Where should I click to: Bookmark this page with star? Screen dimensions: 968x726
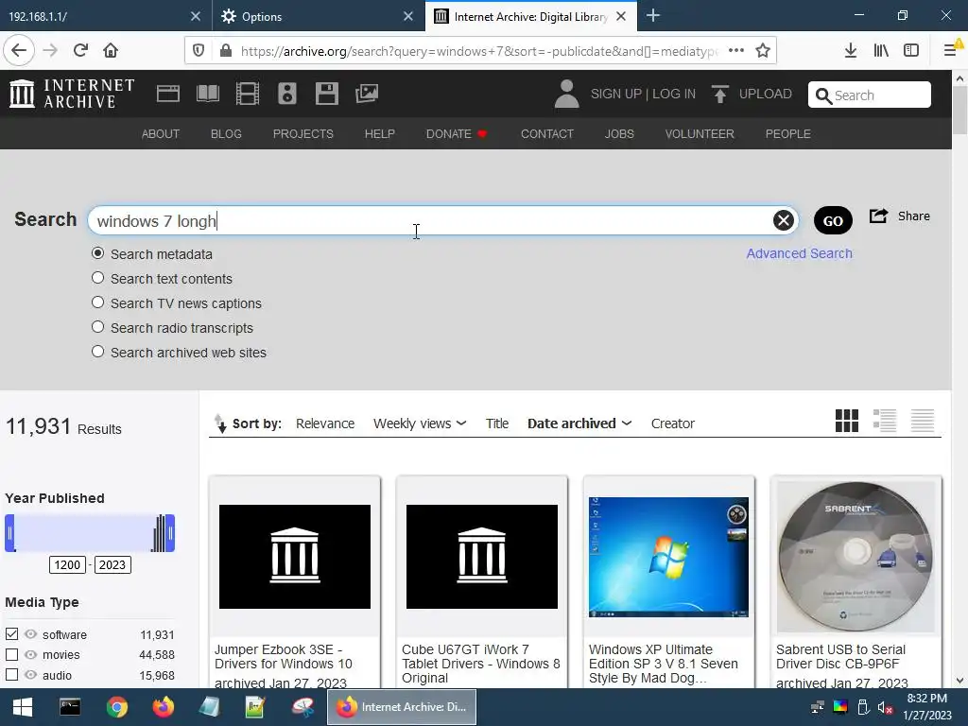pyautogui.click(x=763, y=51)
